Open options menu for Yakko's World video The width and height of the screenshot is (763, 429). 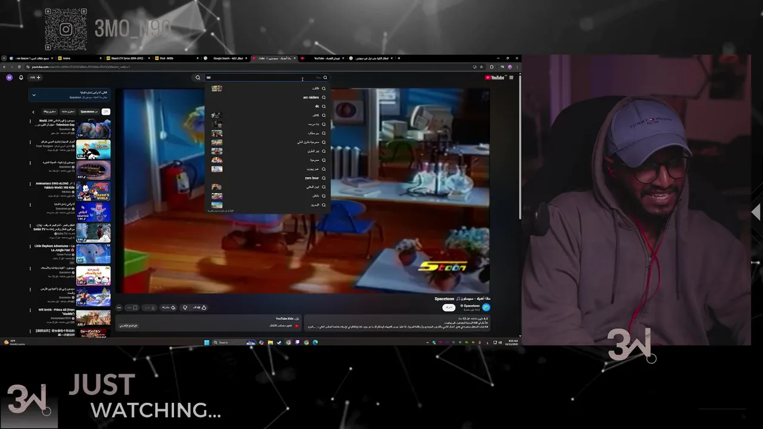point(30,185)
